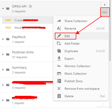Open the three-dots menu for OPEN API
112x109 pixels.
(105, 12)
